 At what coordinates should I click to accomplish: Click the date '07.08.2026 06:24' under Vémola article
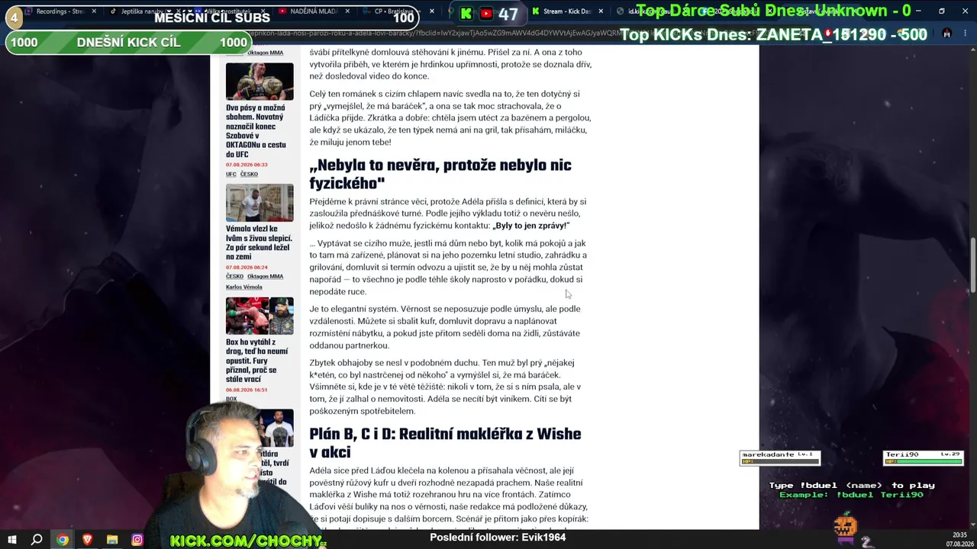[247, 267]
